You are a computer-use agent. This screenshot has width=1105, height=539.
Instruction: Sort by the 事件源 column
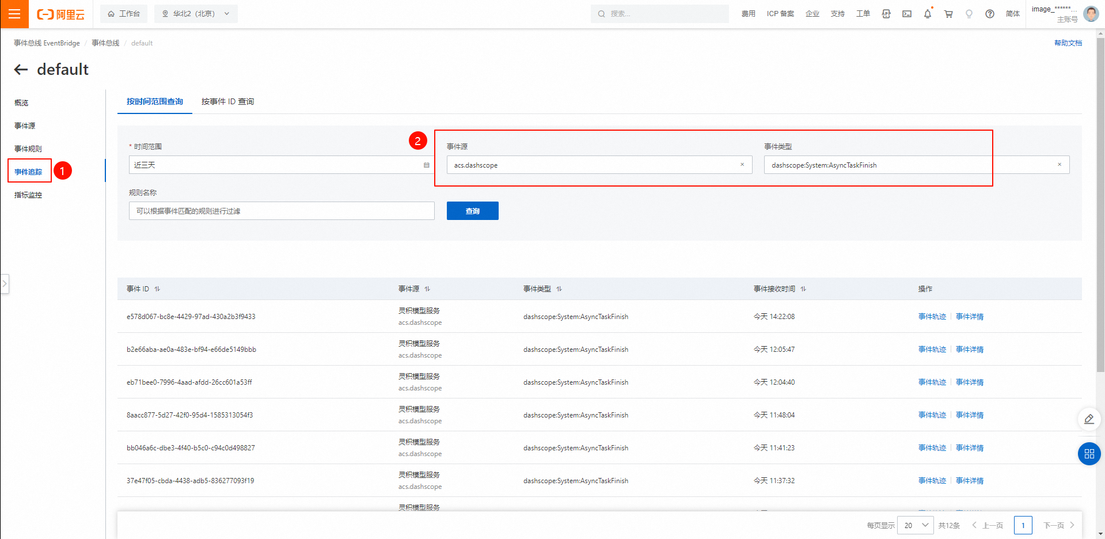tap(427, 289)
